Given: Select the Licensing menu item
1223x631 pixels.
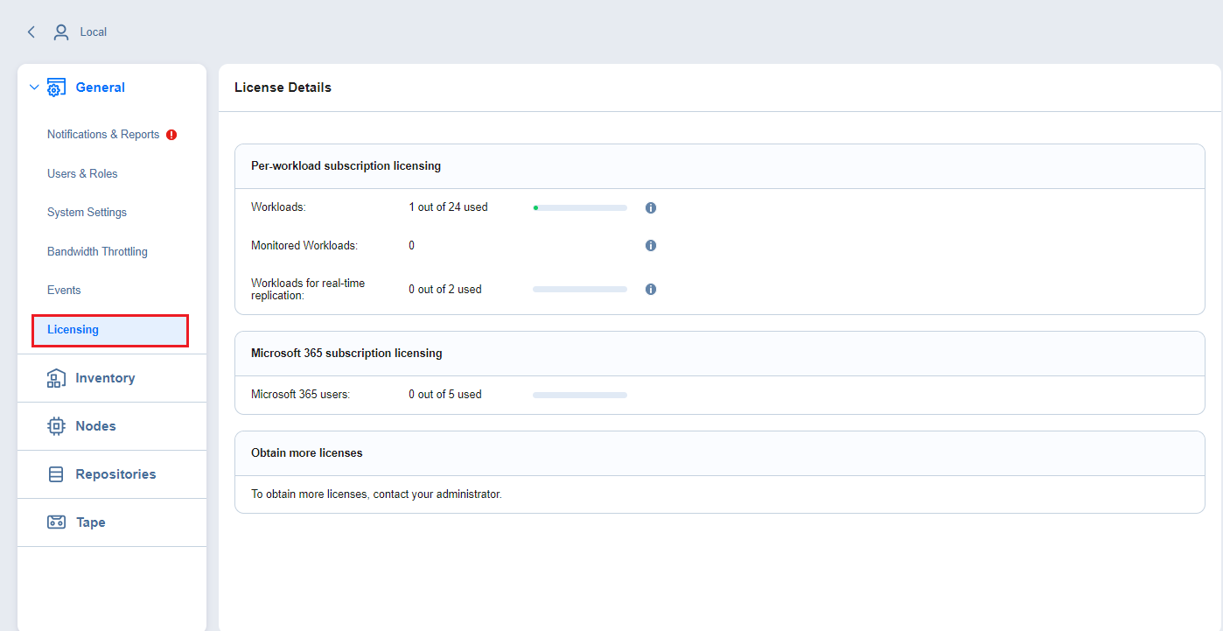Looking at the screenshot, I should coord(71,329).
